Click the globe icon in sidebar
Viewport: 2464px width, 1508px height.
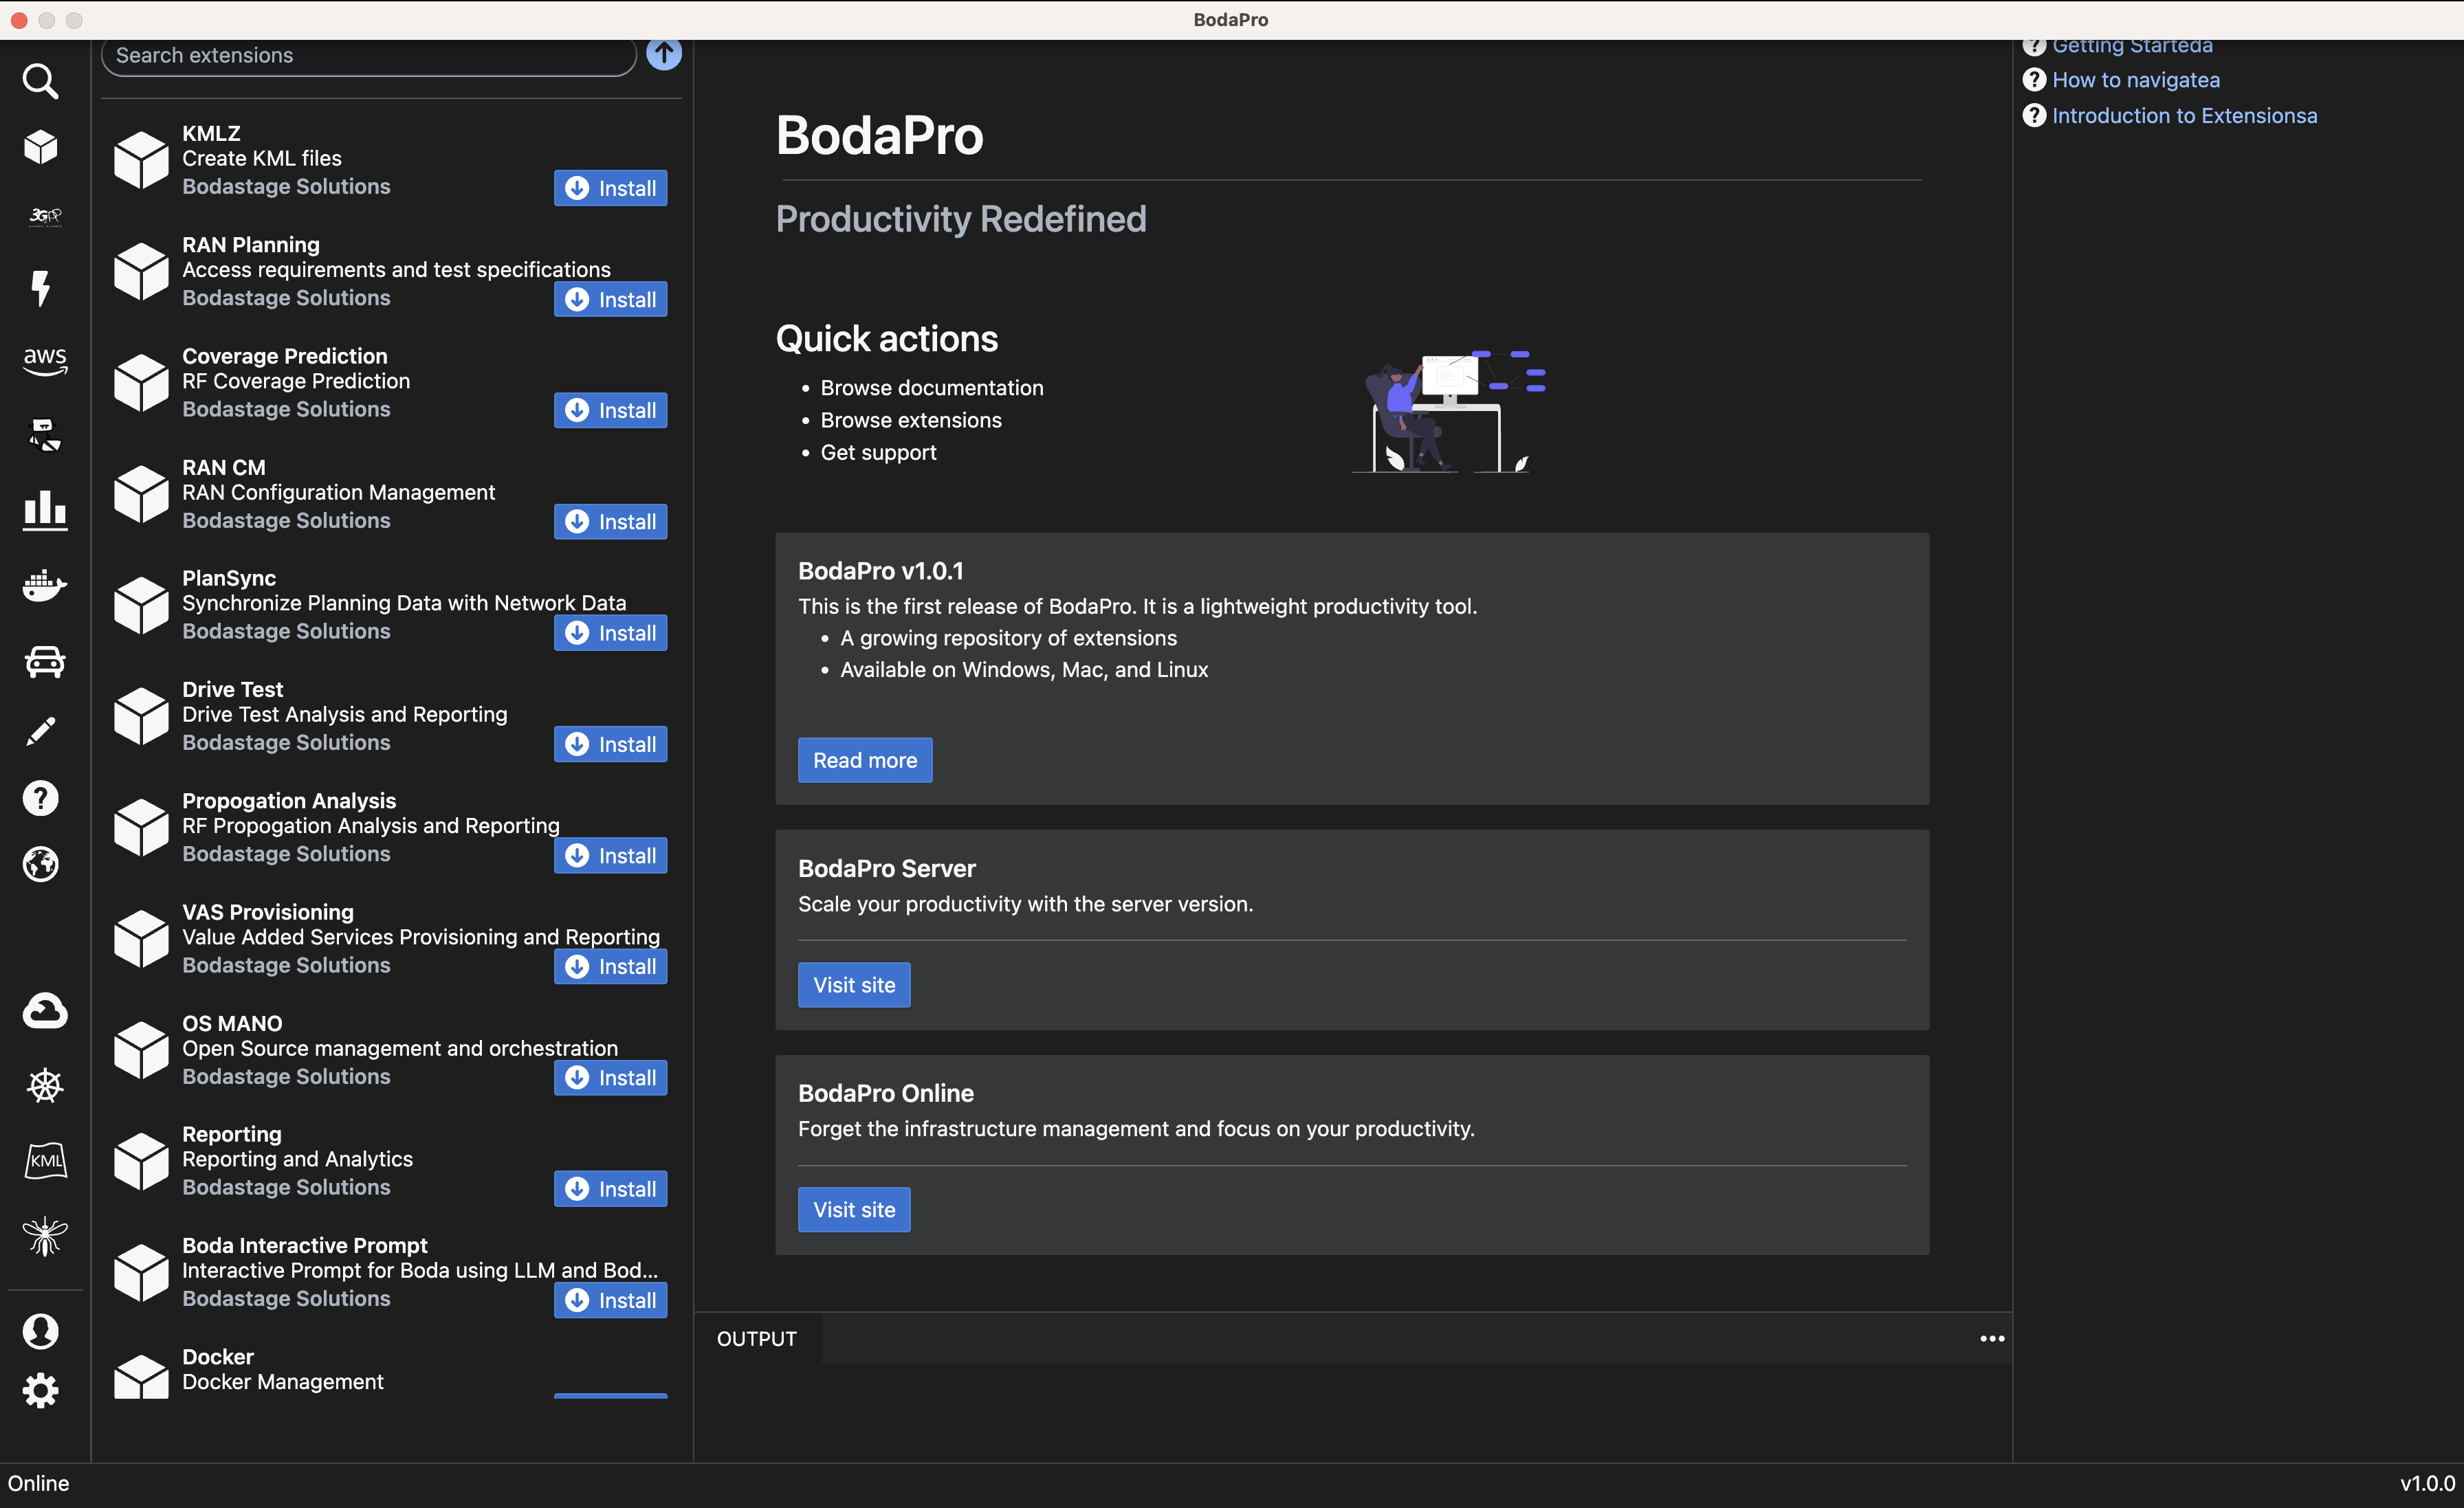pyautogui.click(x=41, y=864)
